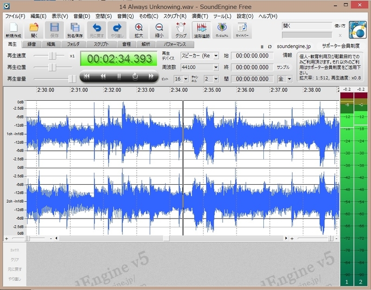The height and width of the screenshot is (290, 371).
Task: Open a file with the 開く icon
Action: [x=34, y=30]
